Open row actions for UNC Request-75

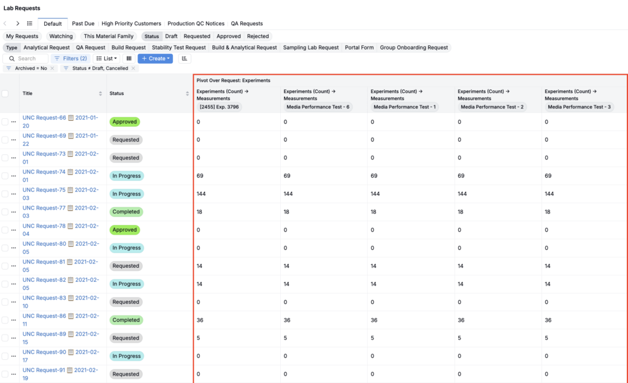pos(13,194)
